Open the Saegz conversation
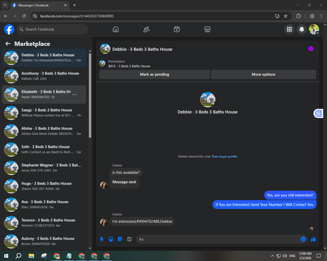The image size is (327, 261). pos(44,113)
